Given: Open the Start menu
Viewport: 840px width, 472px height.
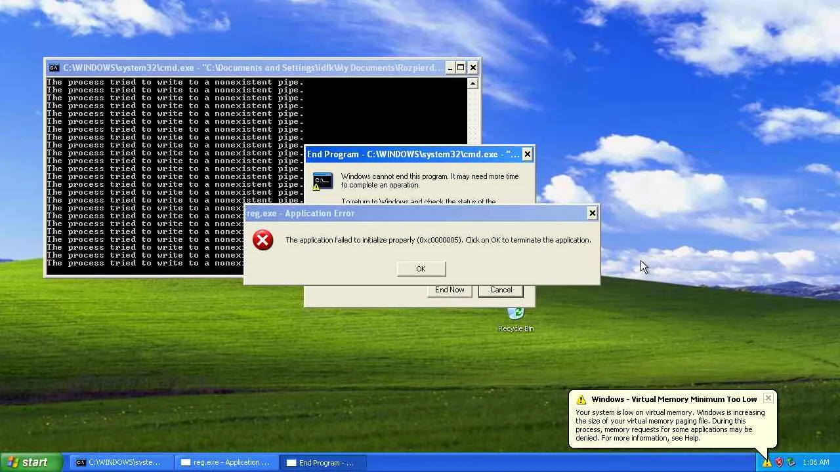Looking at the screenshot, I should point(31,462).
